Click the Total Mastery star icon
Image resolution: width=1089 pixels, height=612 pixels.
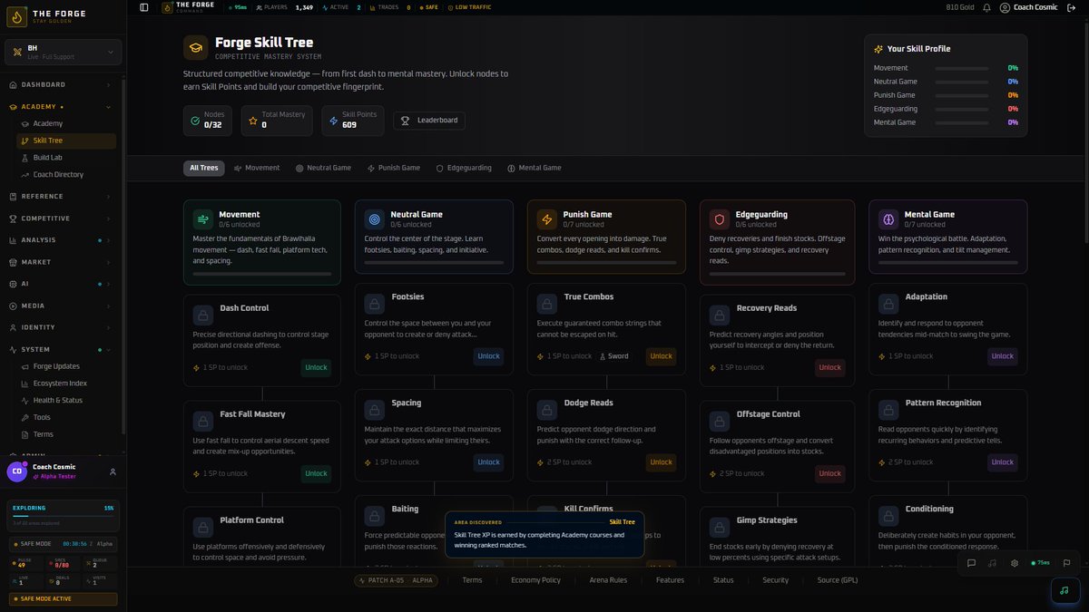pos(253,121)
